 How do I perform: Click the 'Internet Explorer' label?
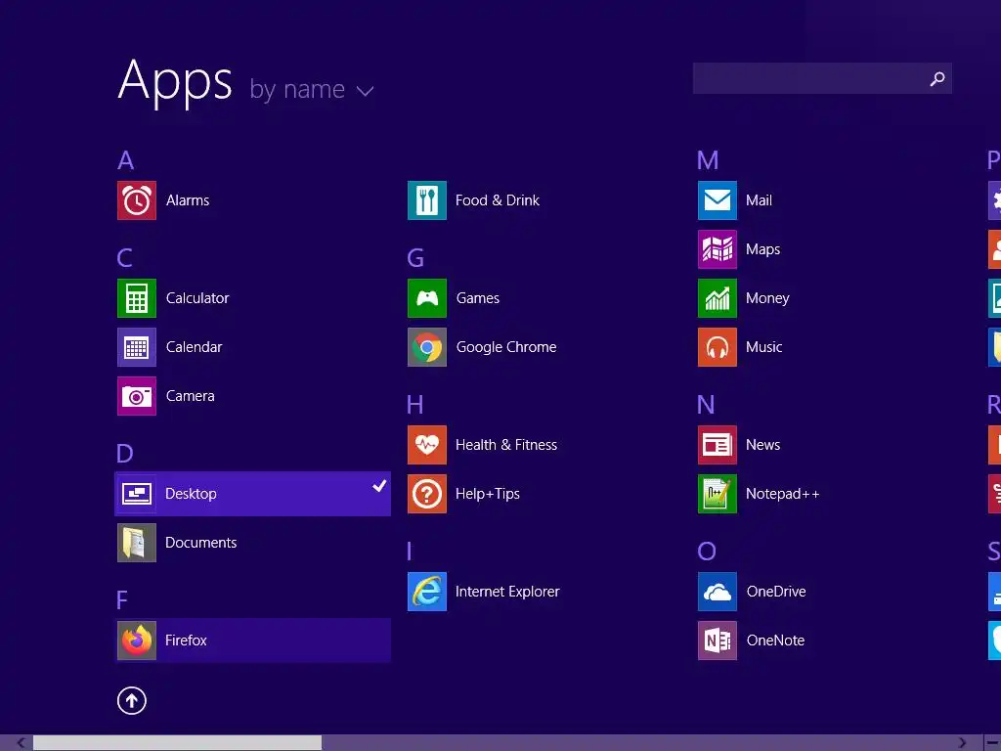[507, 592]
